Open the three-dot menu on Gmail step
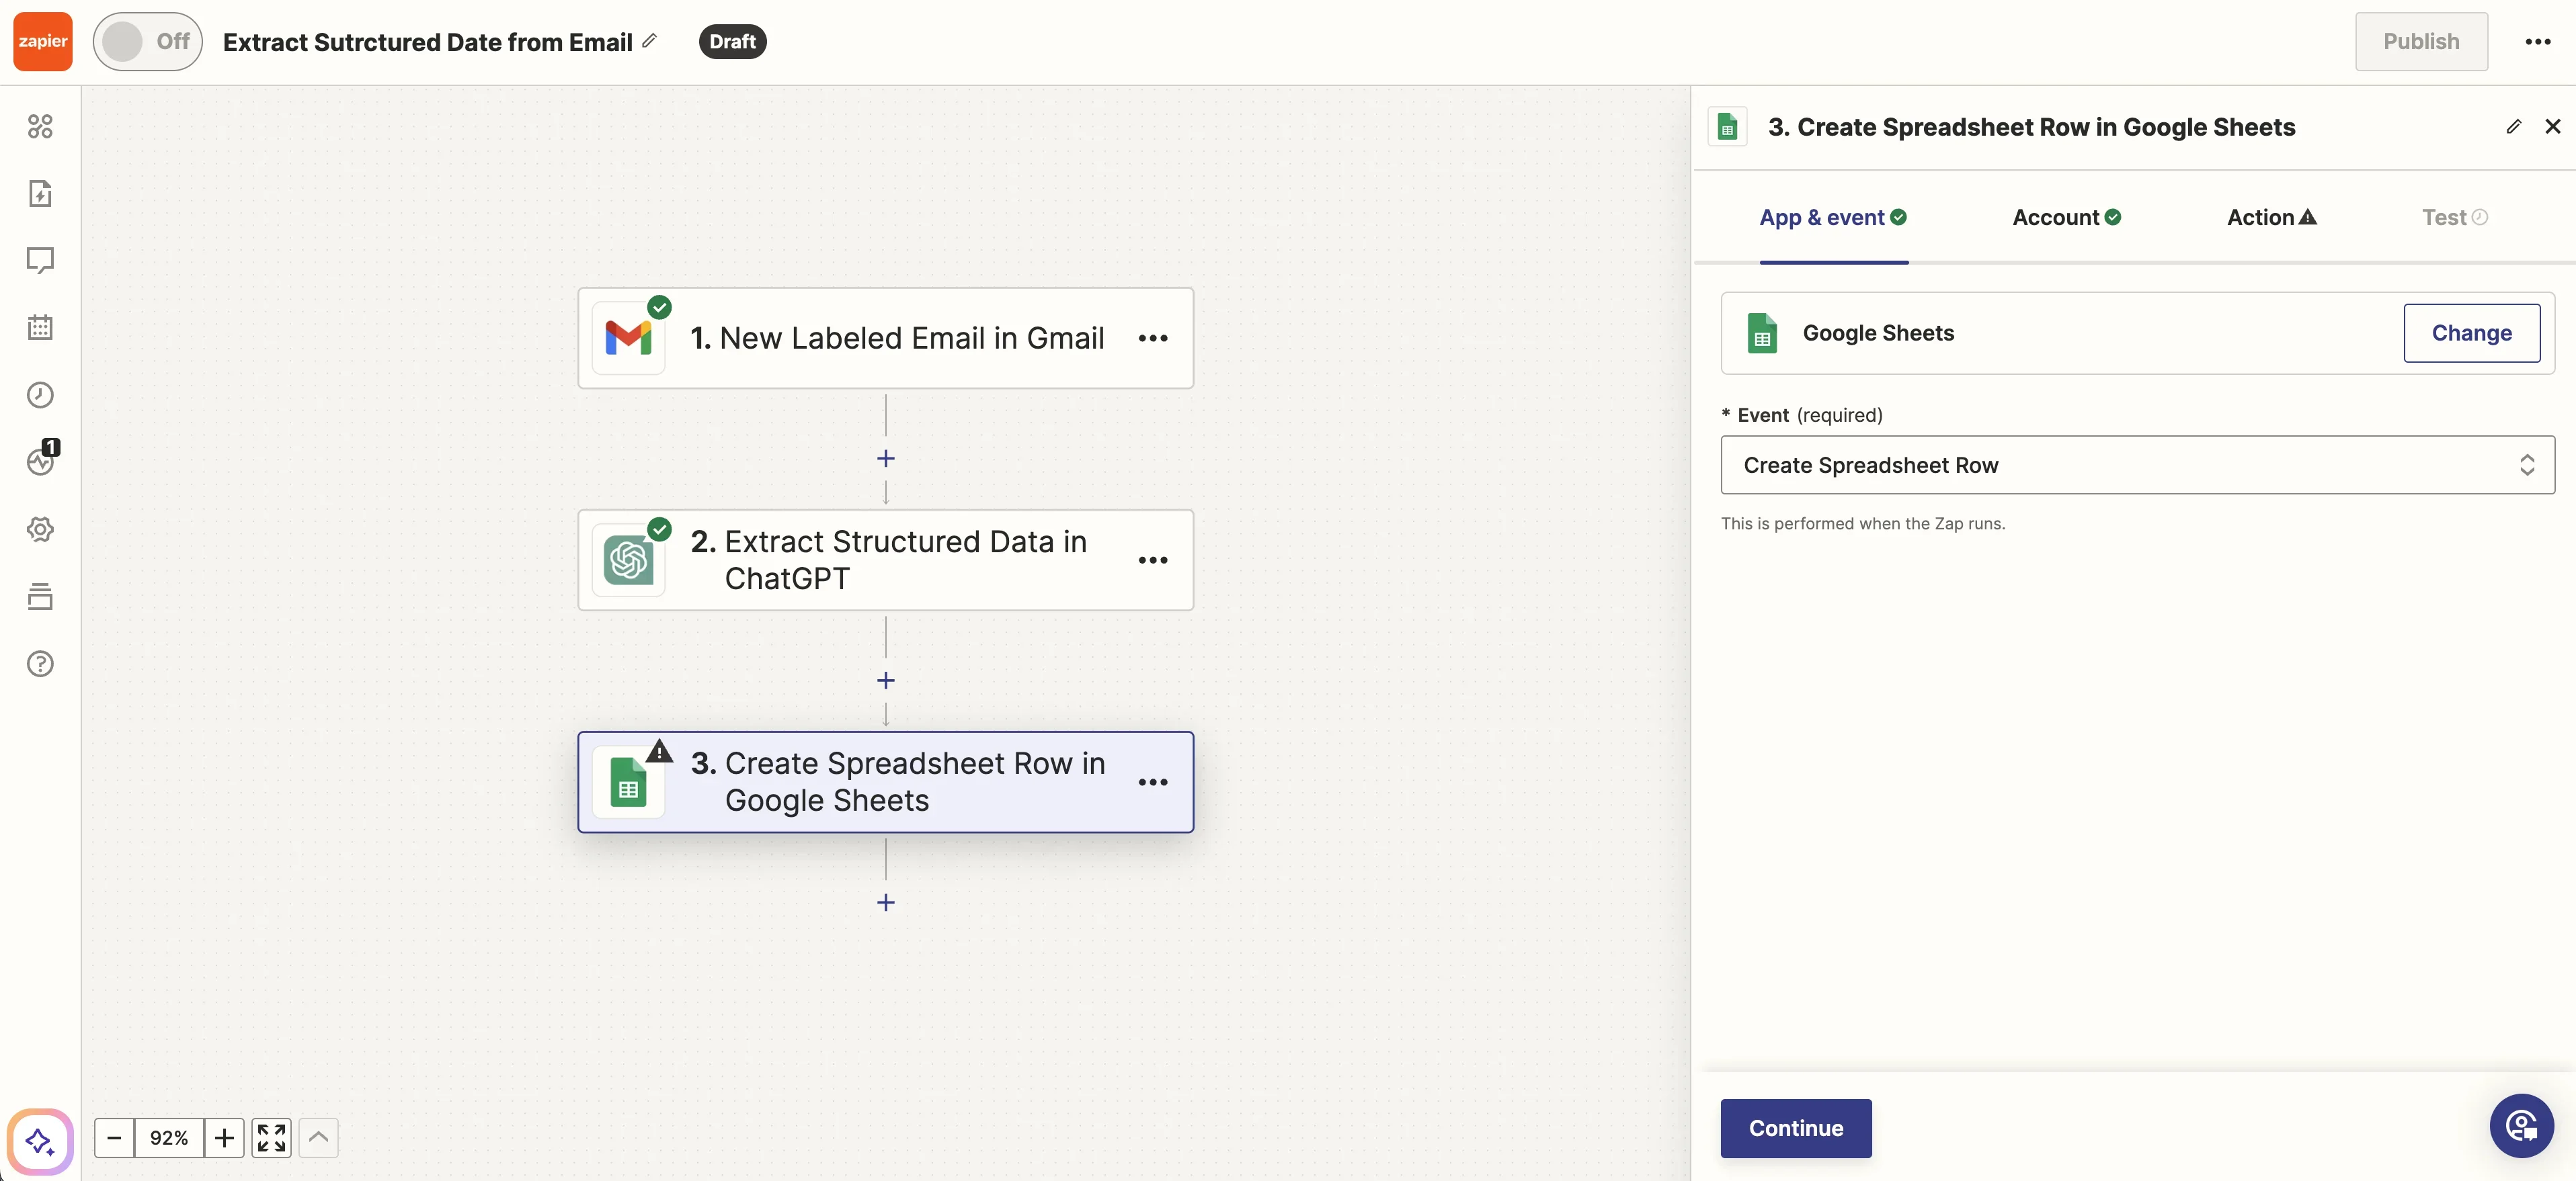This screenshot has width=2576, height=1181. click(1152, 339)
